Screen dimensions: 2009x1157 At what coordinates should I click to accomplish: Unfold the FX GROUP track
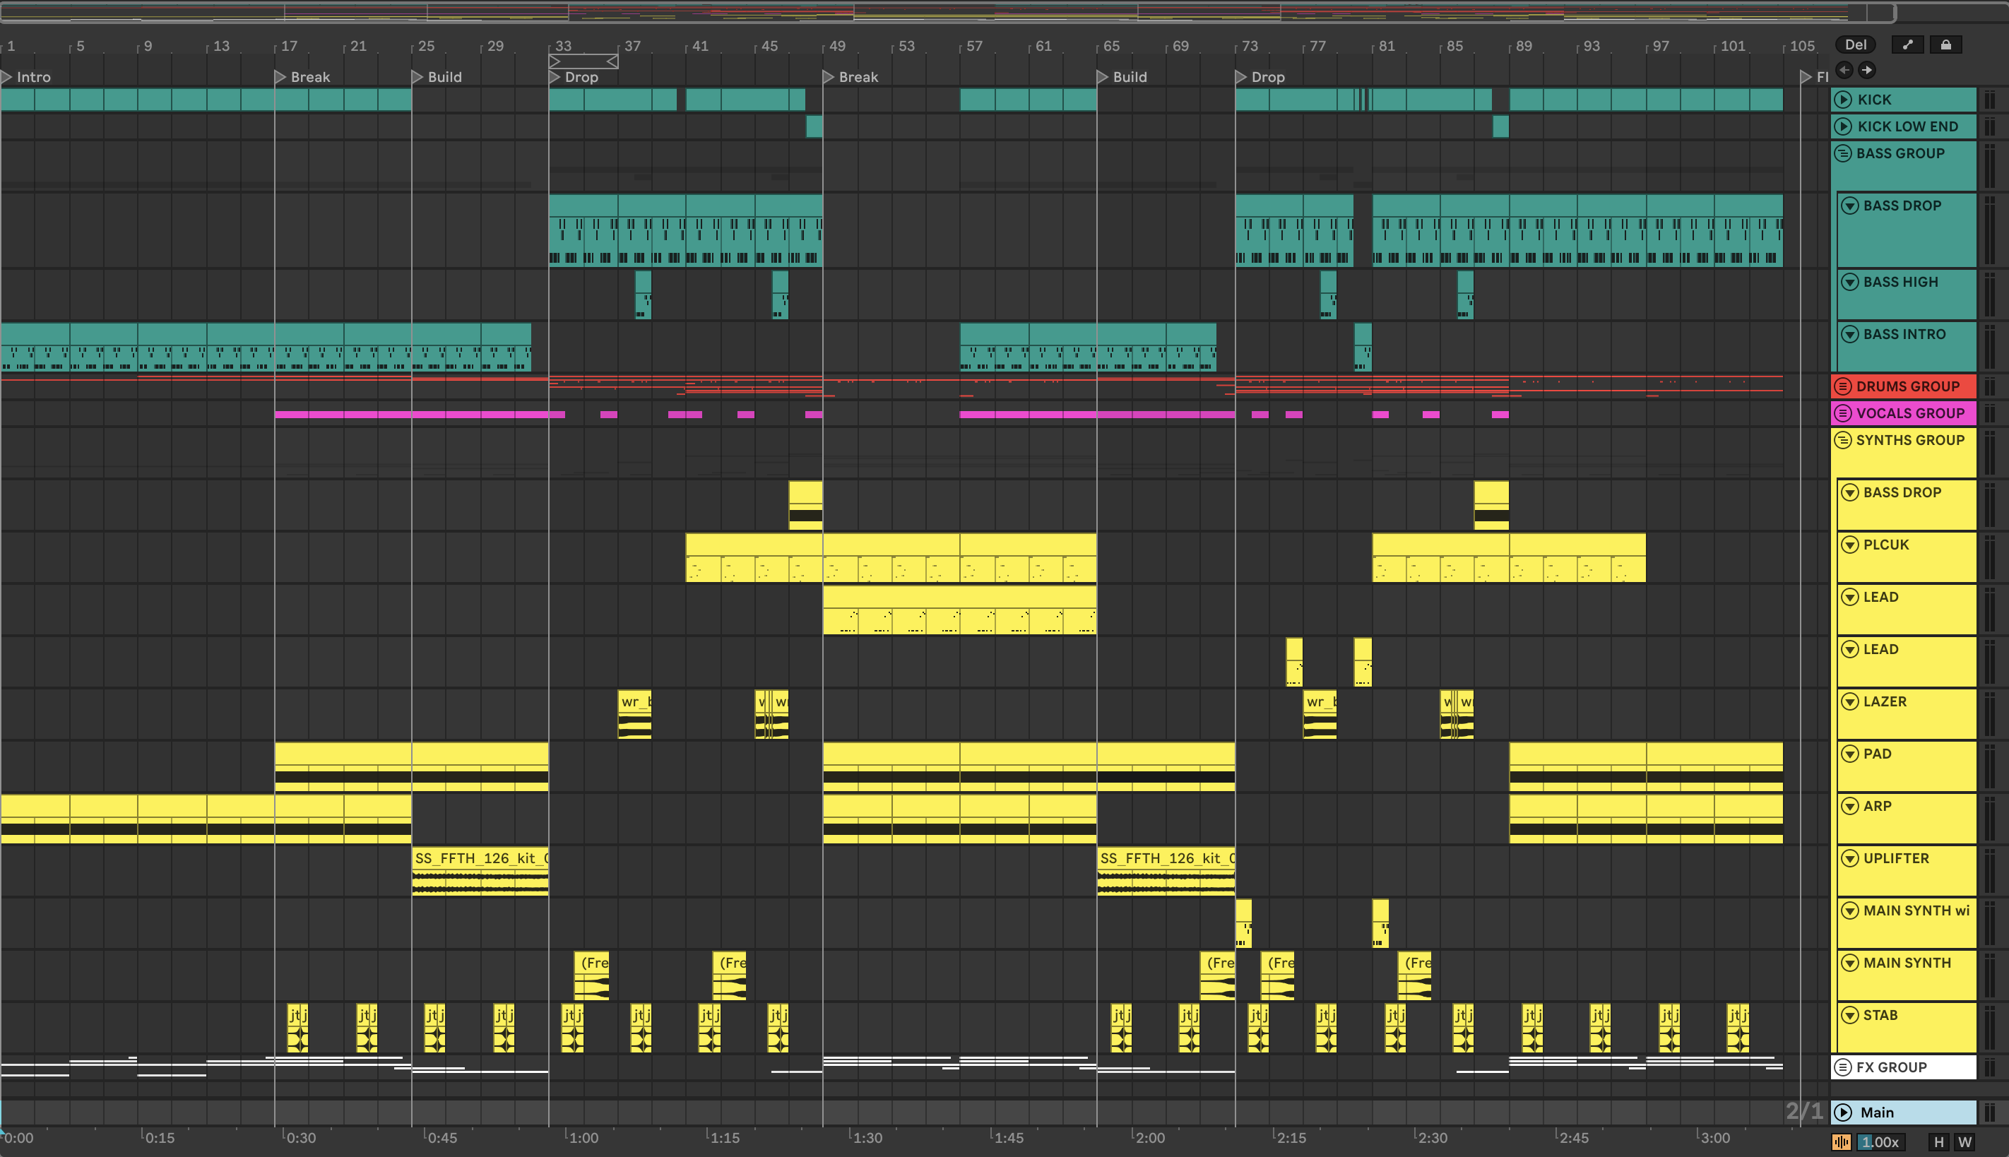point(1843,1067)
